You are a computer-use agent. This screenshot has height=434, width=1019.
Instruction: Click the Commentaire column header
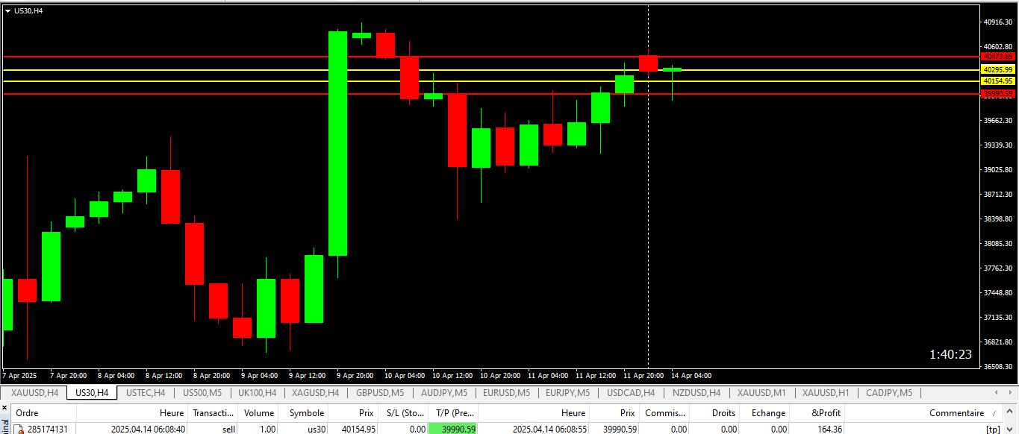pyautogui.click(x=924, y=412)
